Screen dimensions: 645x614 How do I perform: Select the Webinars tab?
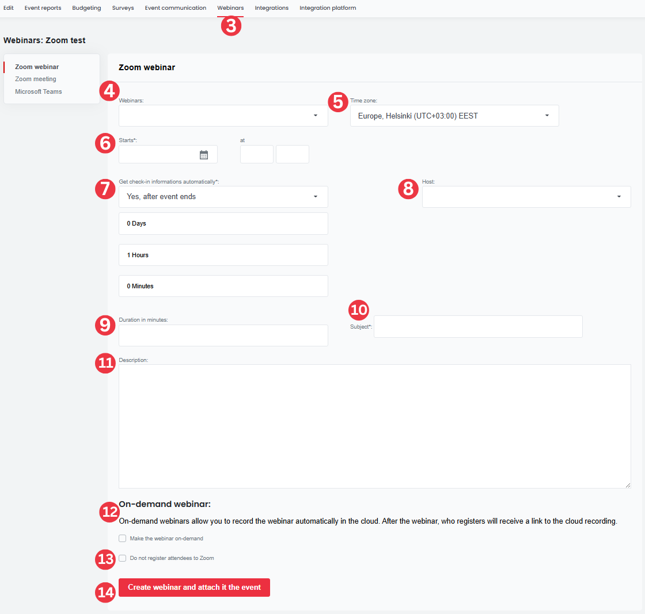click(x=230, y=8)
